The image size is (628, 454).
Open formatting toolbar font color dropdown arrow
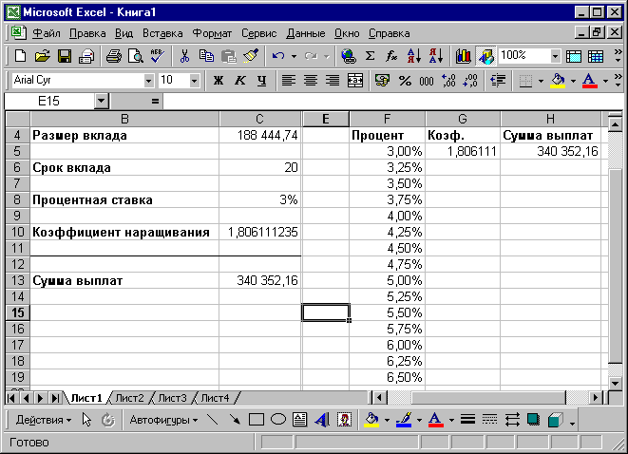click(605, 81)
